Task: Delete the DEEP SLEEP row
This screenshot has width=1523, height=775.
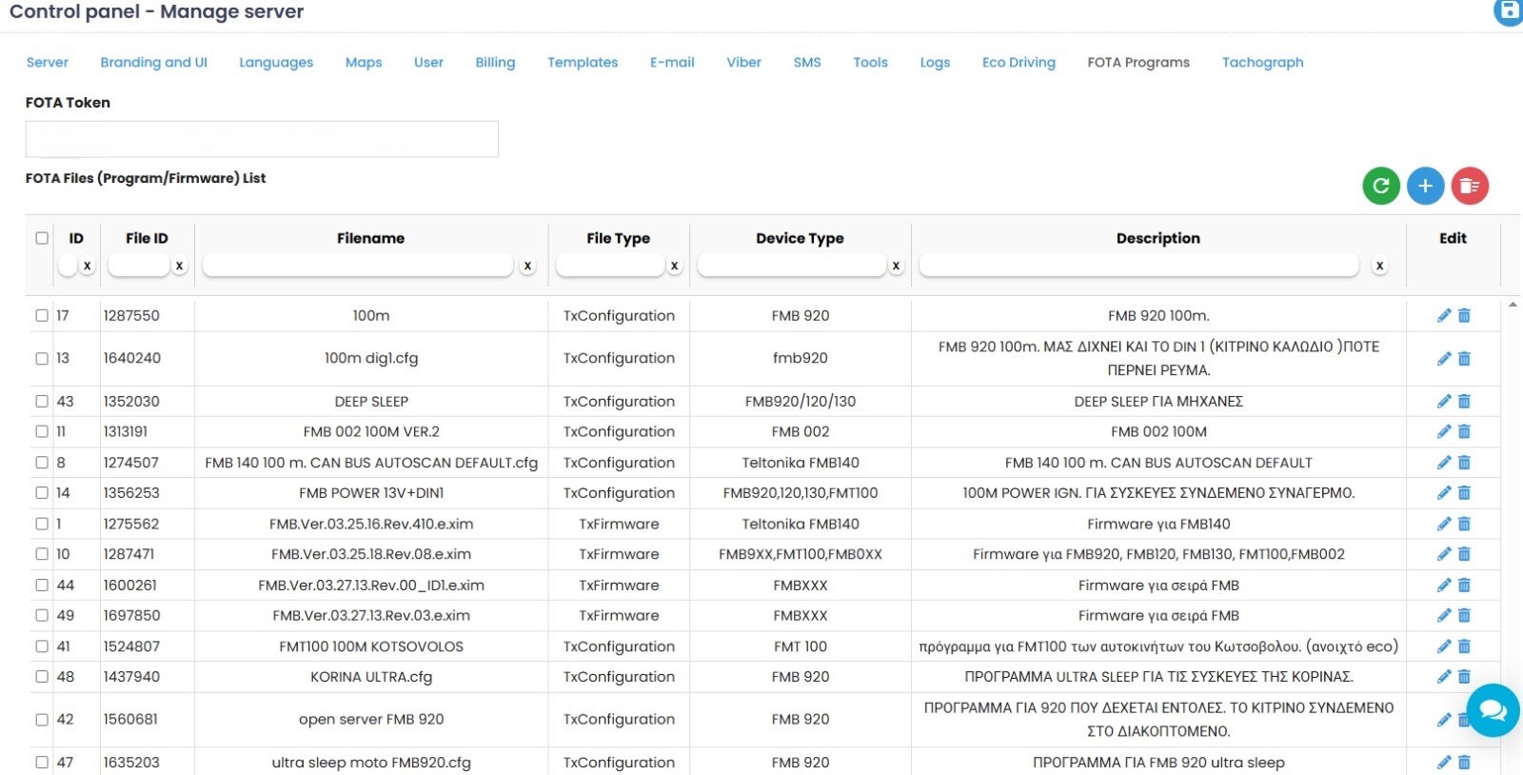Action: (x=1464, y=402)
